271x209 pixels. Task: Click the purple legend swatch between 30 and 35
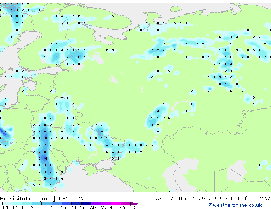(96, 203)
